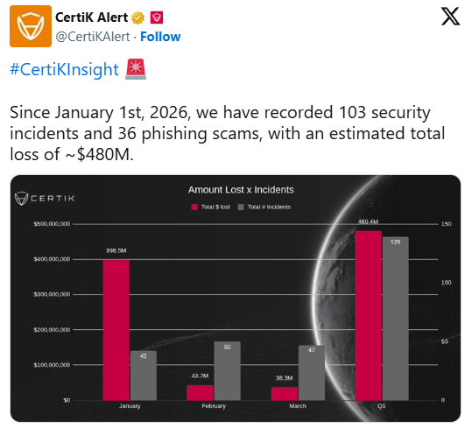Click the CertiK logo inside the chart

tap(45, 199)
